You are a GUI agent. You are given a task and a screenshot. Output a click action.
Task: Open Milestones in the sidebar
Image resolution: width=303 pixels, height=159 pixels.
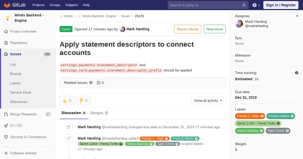[19, 102]
